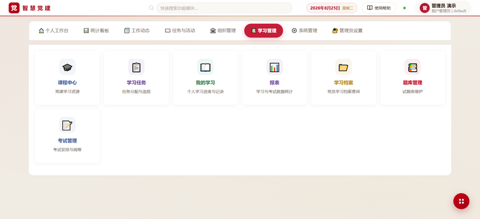Click the 考试安排与阅卷 description

click(x=67, y=150)
